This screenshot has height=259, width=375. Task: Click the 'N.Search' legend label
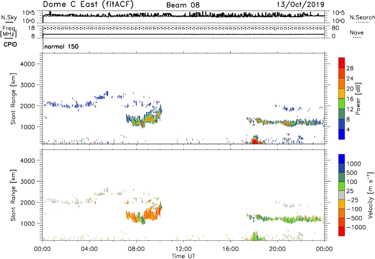[362, 17]
